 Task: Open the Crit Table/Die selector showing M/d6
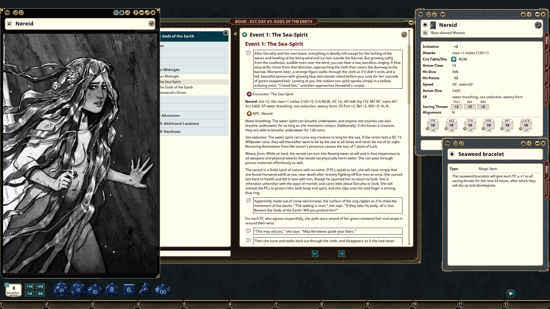[453, 59]
